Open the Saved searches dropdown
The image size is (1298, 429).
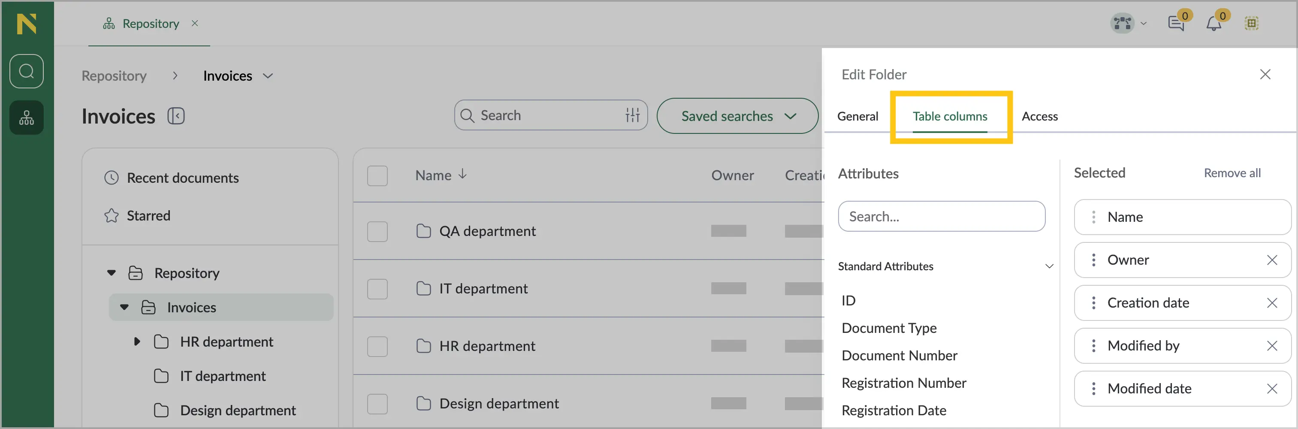[737, 116]
